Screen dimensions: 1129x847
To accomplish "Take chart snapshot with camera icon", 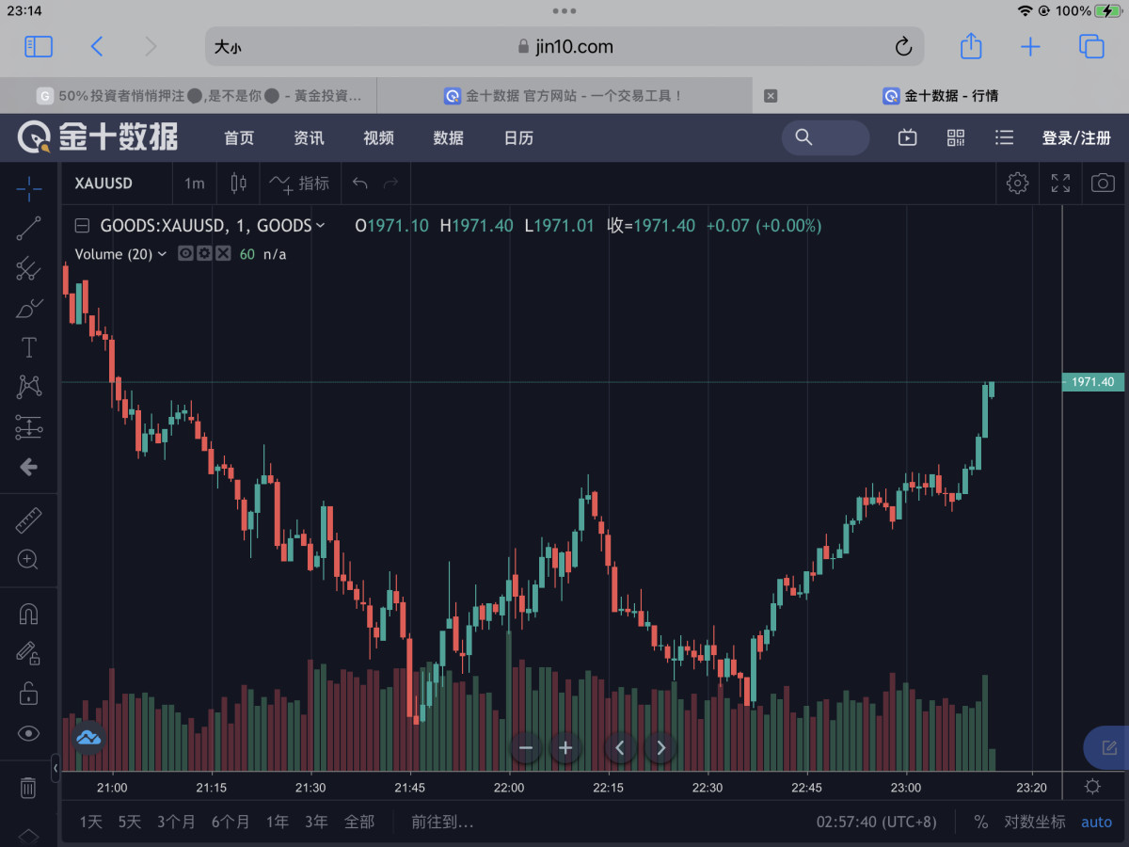I will (1103, 184).
